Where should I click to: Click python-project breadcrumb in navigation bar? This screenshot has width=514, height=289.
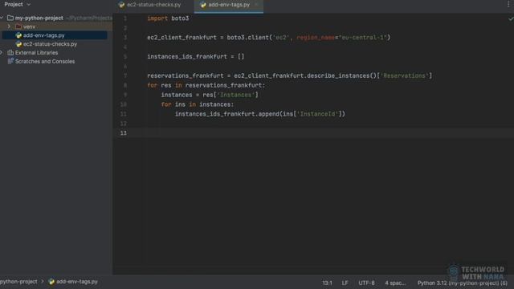[18, 282]
